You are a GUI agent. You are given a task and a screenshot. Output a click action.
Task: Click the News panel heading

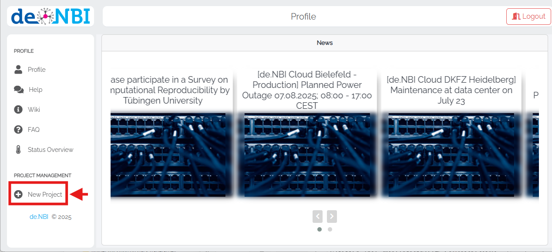pyautogui.click(x=325, y=43)
